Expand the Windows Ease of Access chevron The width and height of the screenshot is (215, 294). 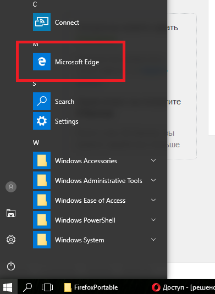(x=153, y=200)
